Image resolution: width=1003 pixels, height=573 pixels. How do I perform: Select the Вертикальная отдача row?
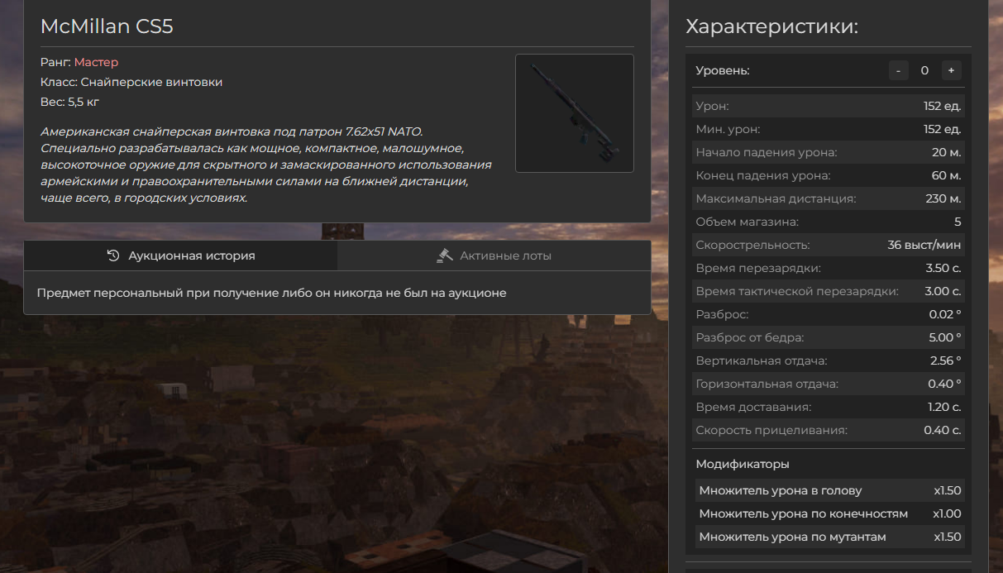[x=829, y=361]
